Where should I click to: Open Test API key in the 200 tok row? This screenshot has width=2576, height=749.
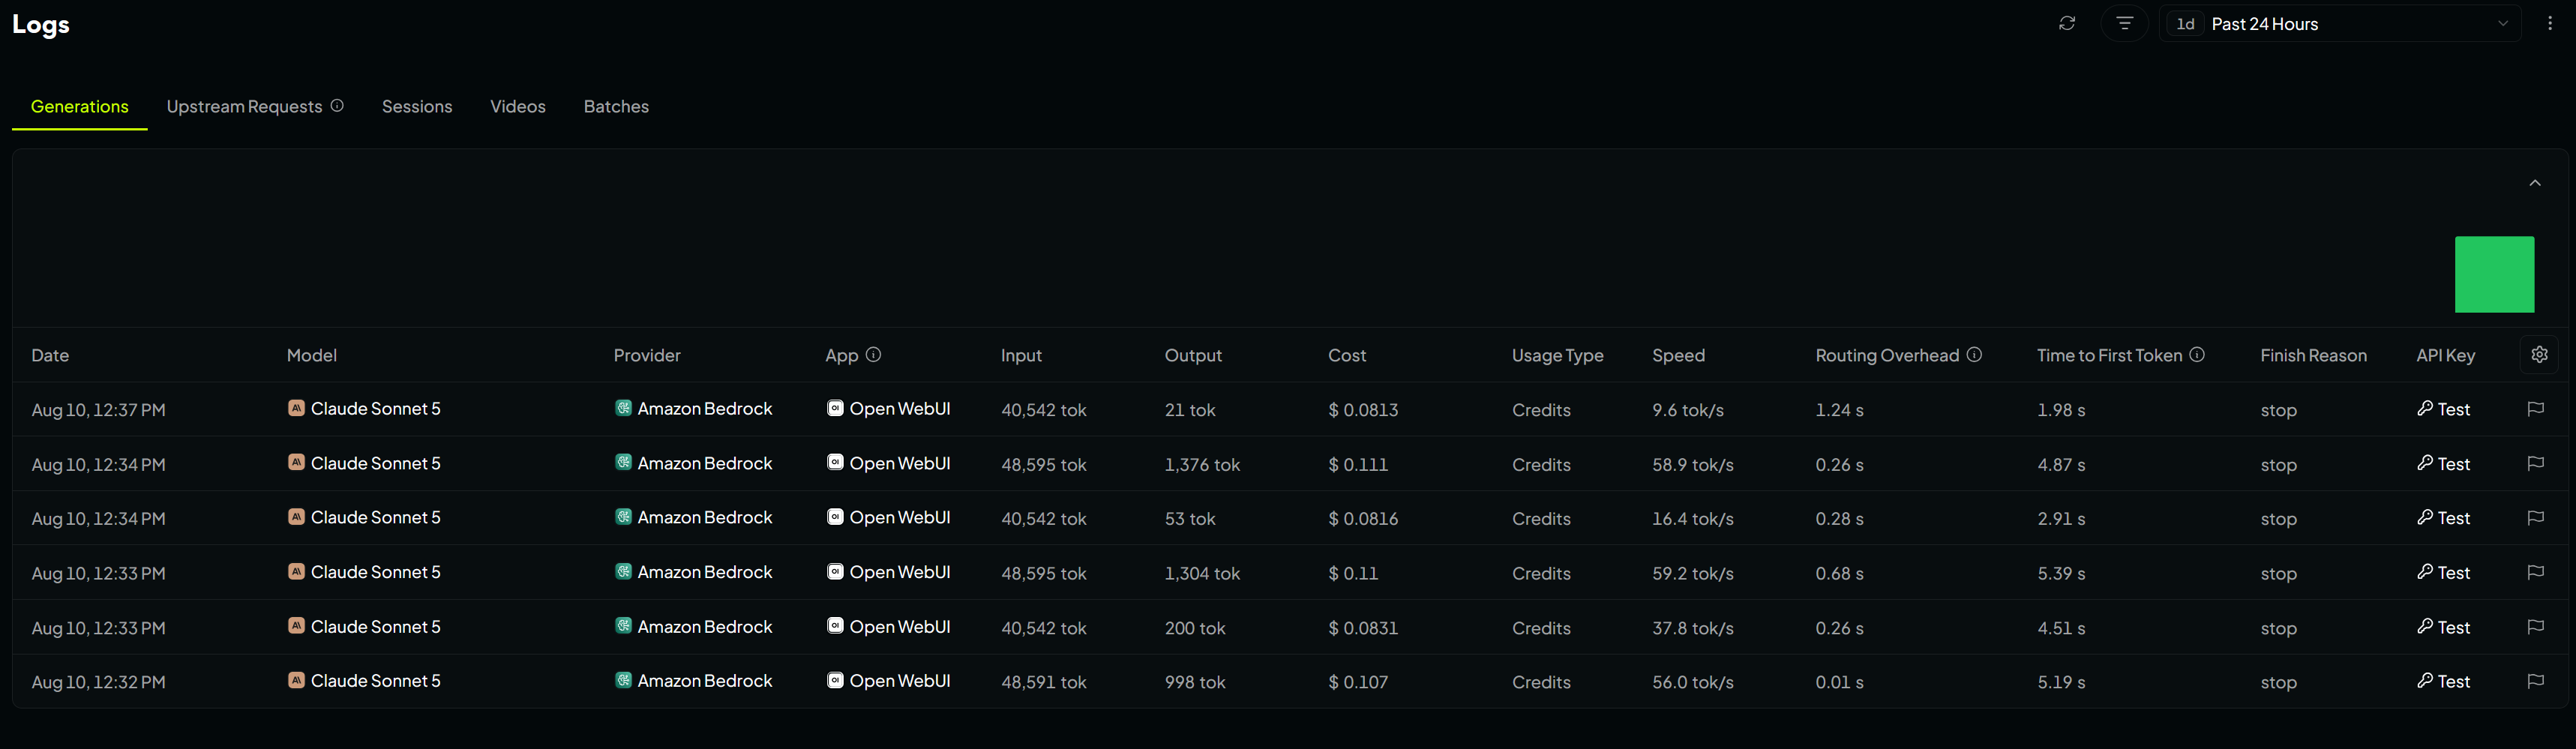coord(2444,627)
